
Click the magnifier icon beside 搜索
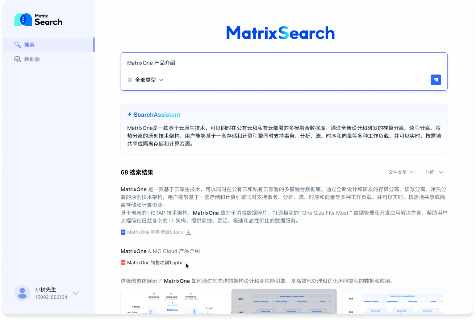(17, 45)
